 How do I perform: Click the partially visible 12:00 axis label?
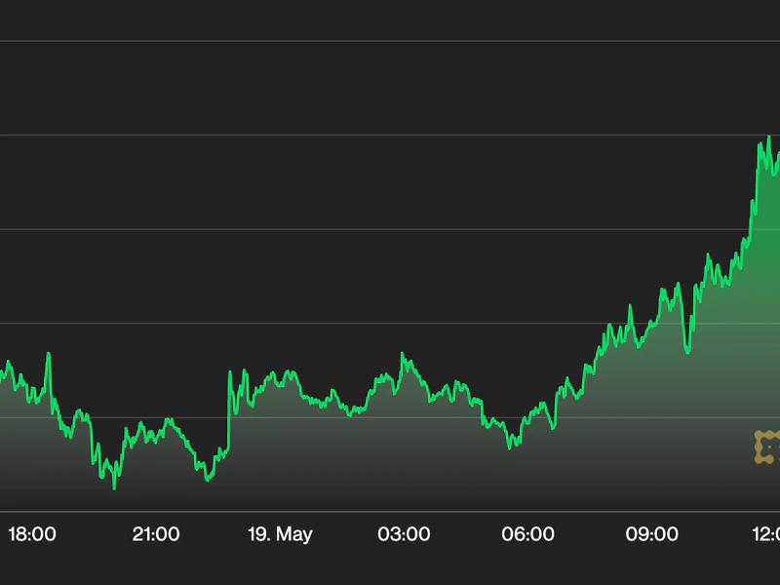(766, 534)
